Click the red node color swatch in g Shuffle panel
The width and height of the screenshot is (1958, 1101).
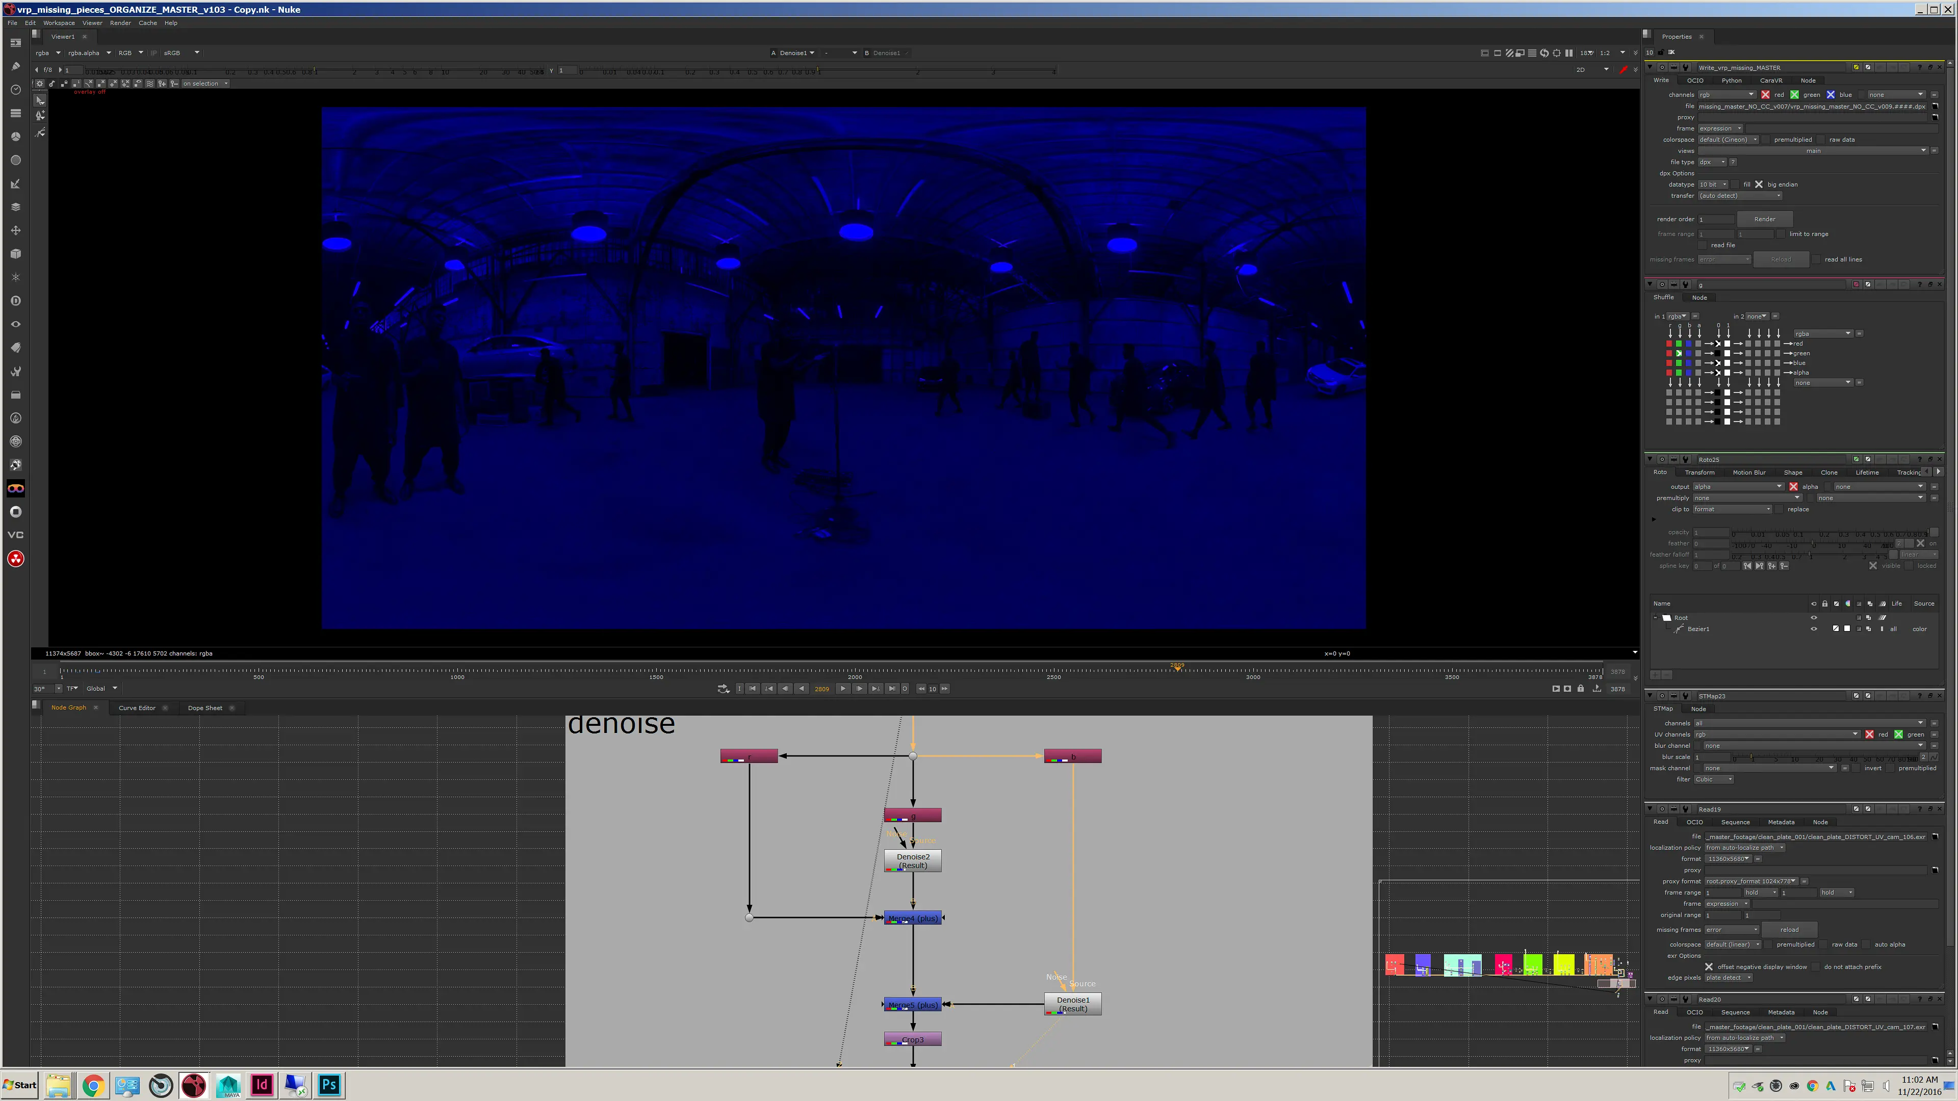pyautogui.click(x=1856, y=285)
